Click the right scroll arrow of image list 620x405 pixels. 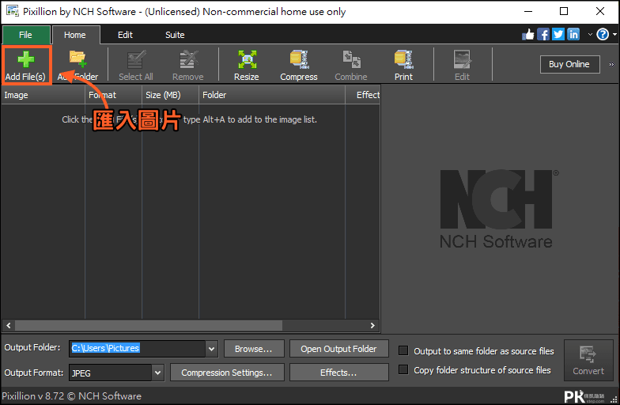pyautogui.click(x=372, y=326)
